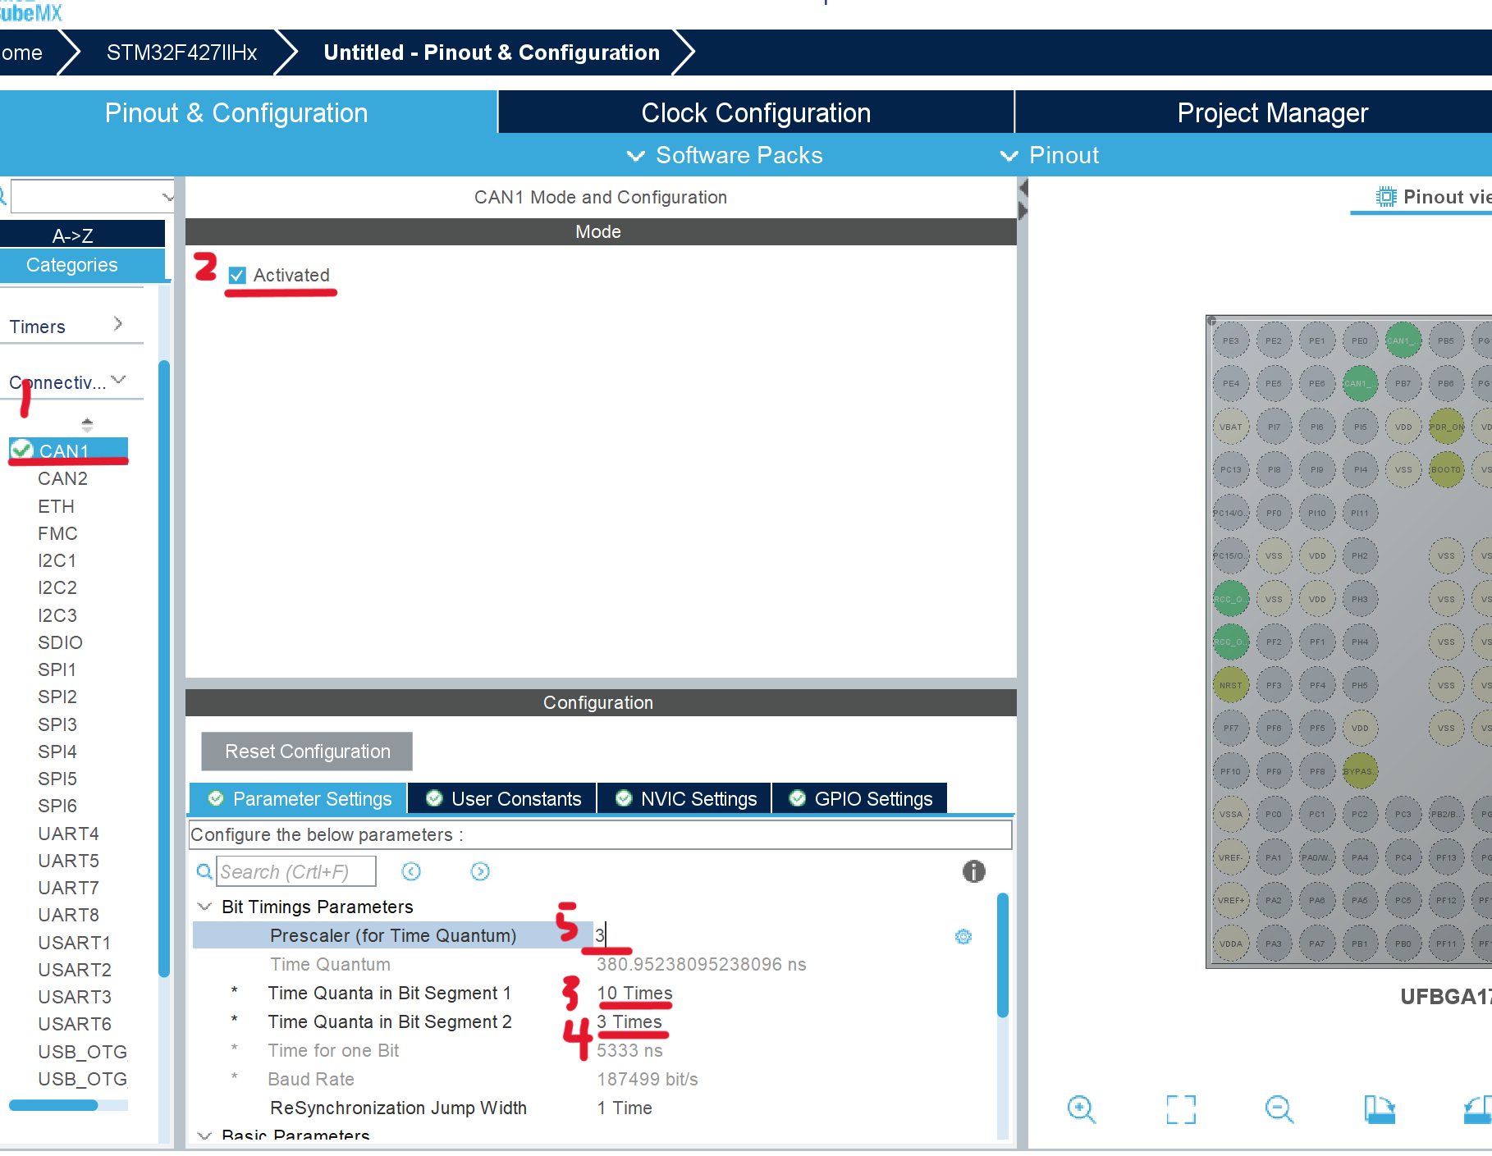Click the zoom out magnifier icon
The height and width of the screenshot is (1156, 1492).
[x=1279, y=1109]
